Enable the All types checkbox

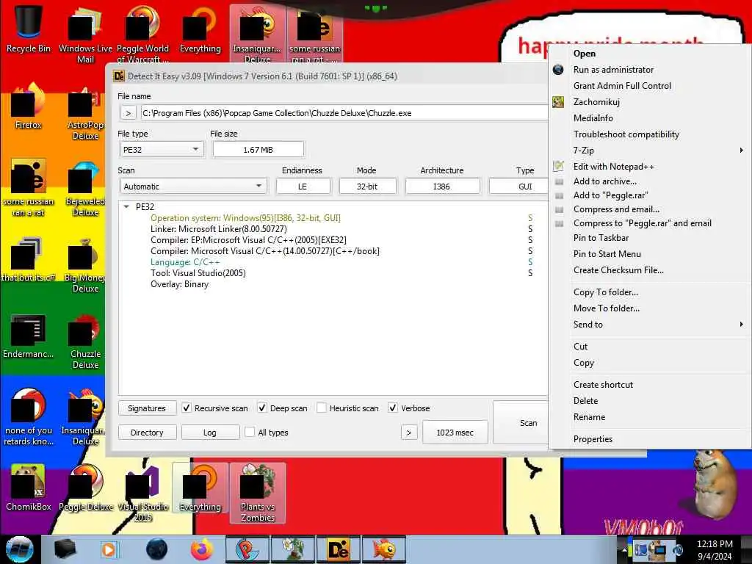tap(250, 432)
